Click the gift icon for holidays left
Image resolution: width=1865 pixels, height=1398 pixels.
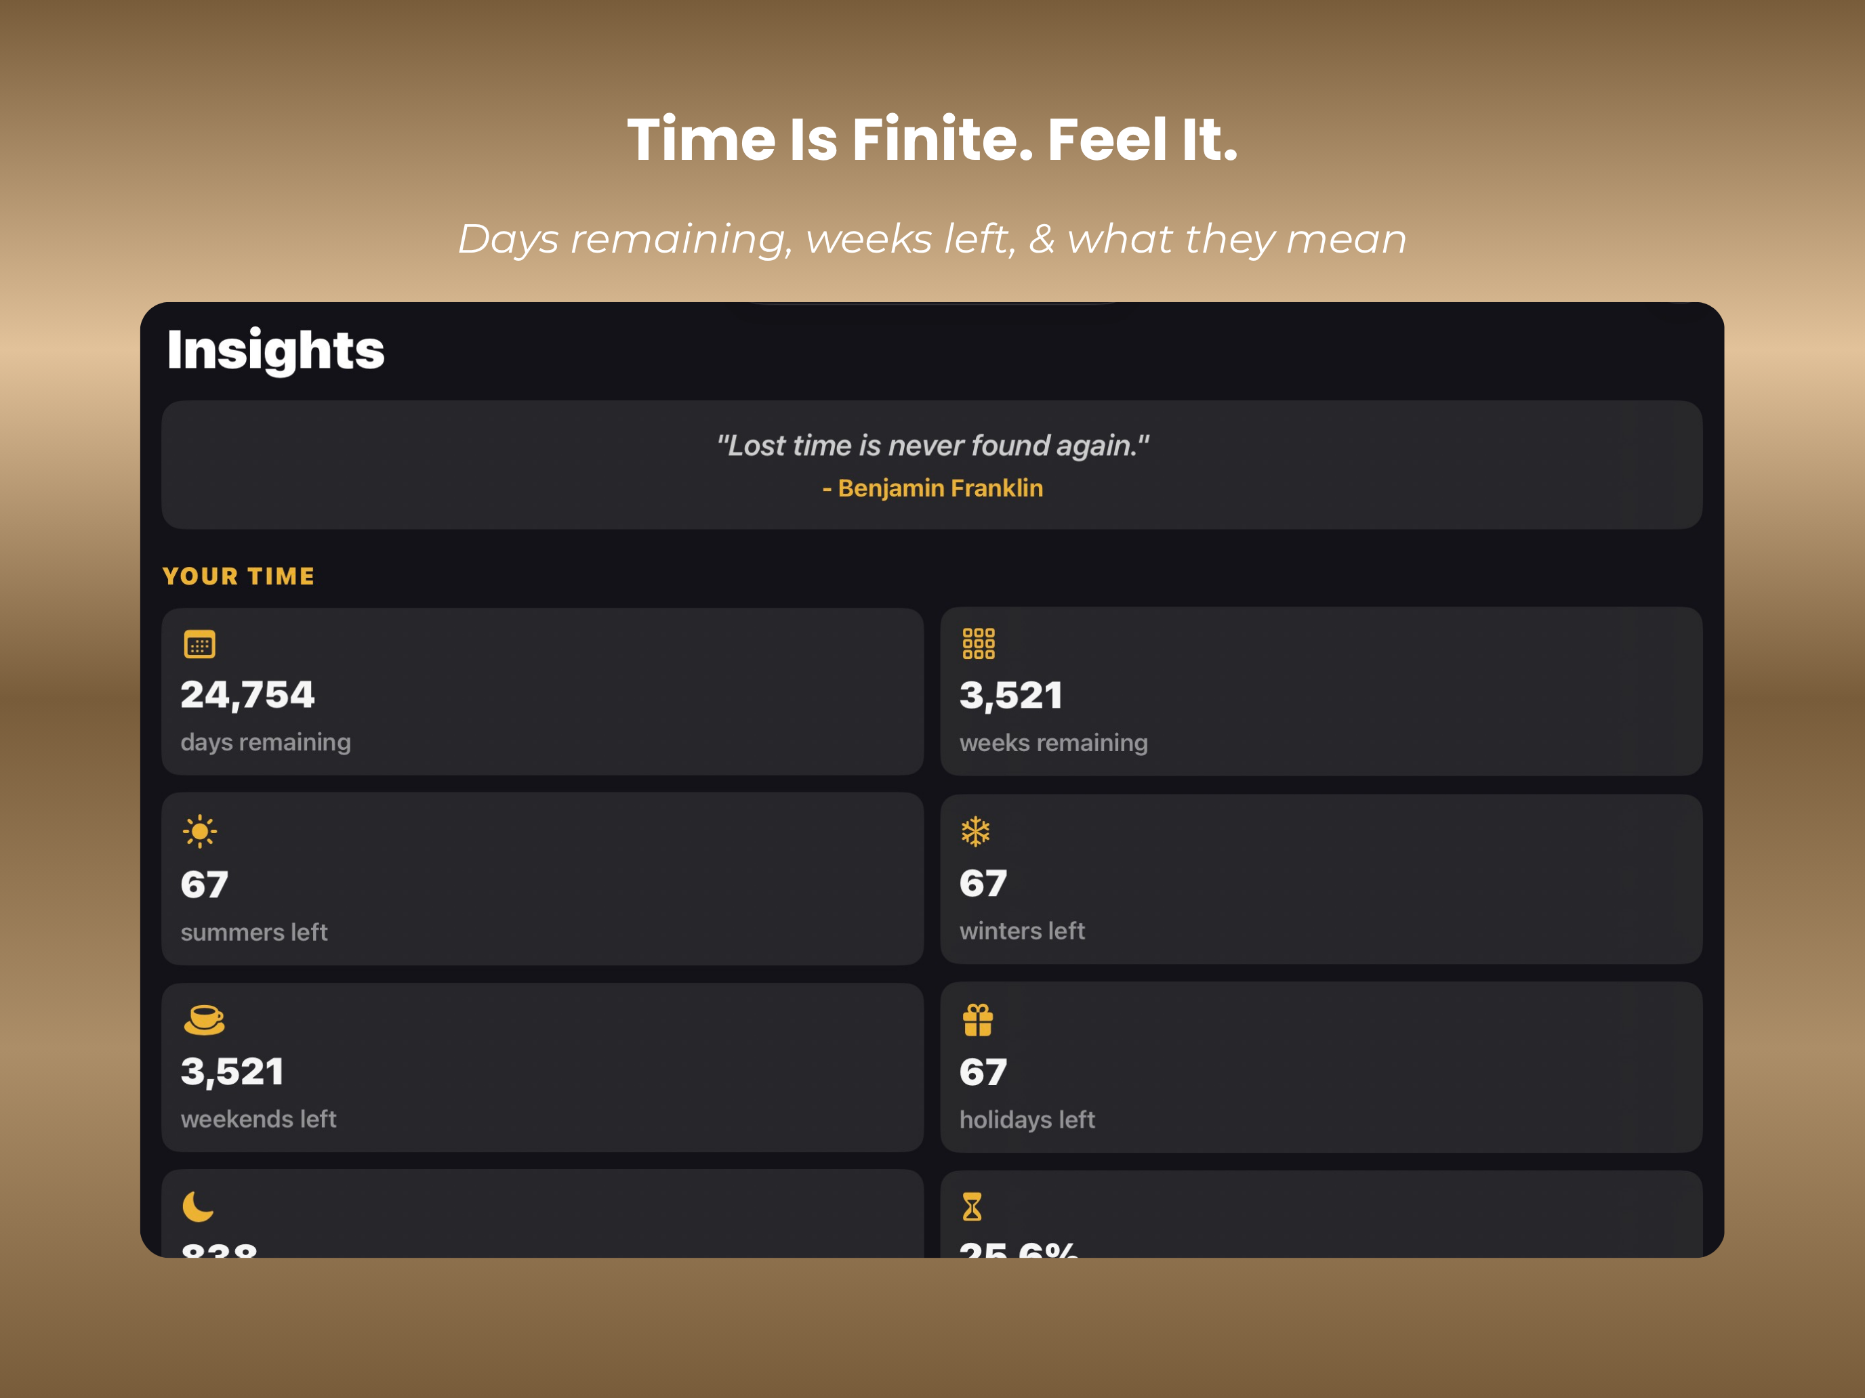point(978,1019)
